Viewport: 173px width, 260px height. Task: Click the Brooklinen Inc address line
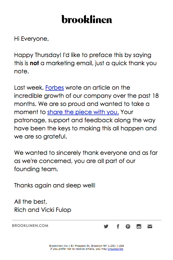point(86,246)
